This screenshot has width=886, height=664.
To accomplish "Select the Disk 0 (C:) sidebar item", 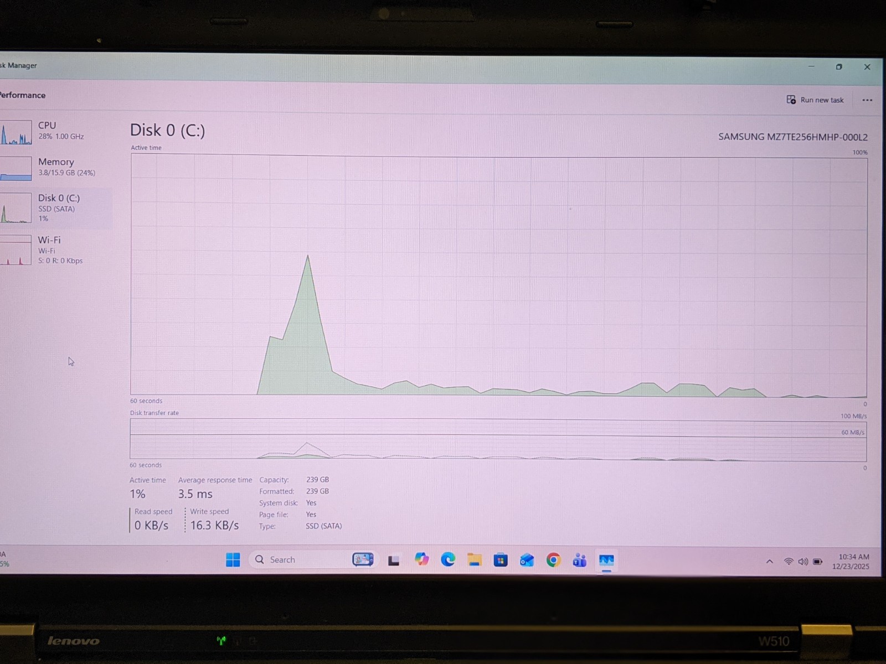I will click(55, 208).
